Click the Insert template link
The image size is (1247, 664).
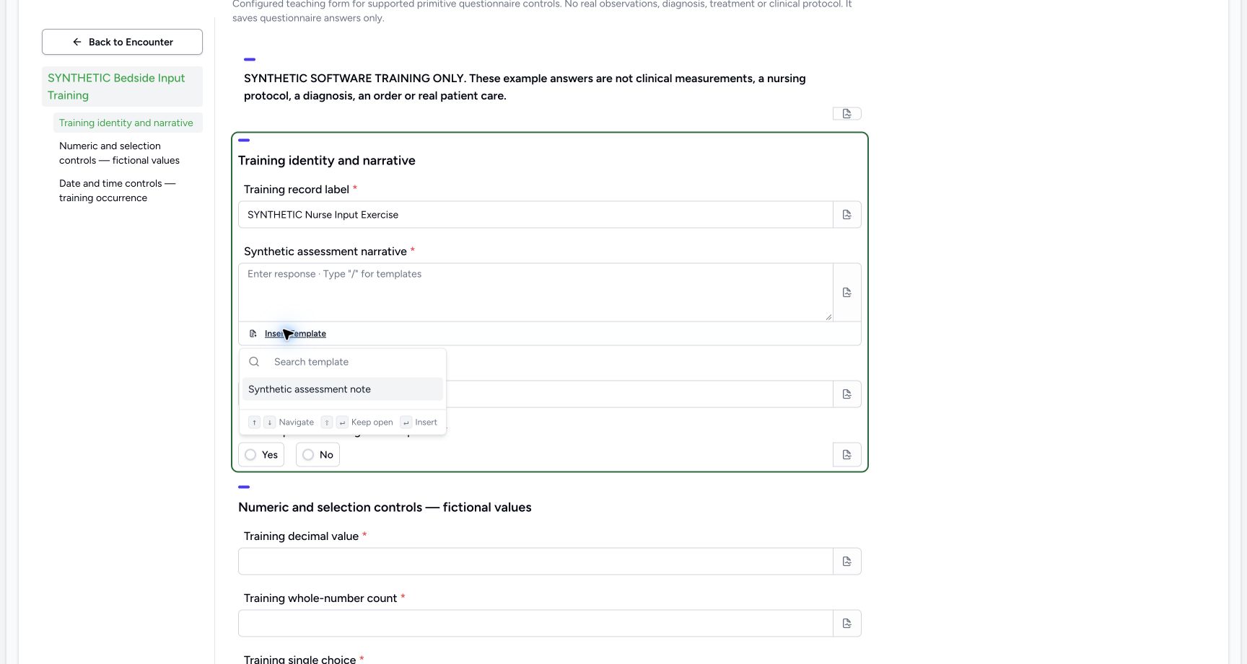(295, 334)
